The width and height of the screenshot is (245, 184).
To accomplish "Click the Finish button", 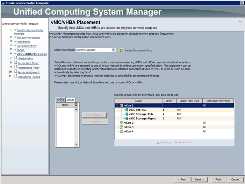I will (219, 179).
